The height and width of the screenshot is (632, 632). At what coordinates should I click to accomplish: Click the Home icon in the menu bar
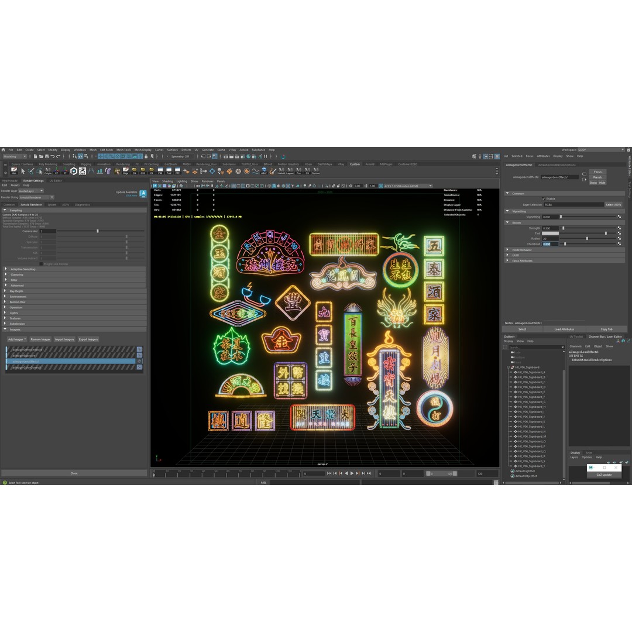click(x=4, y=150)
